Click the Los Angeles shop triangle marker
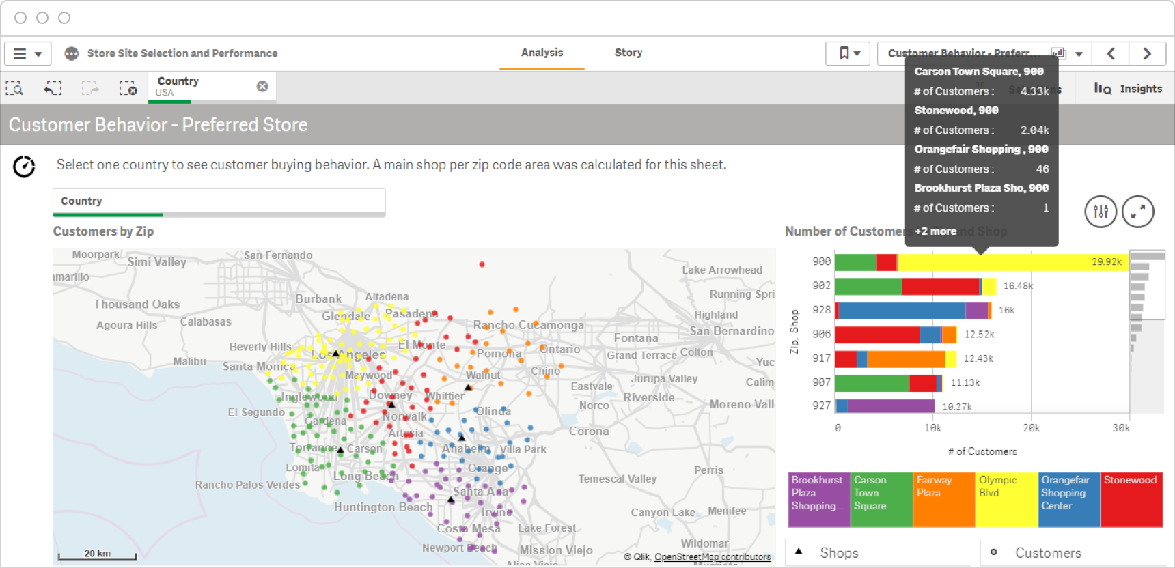The image size is (1175, 568). coord(336,353)
